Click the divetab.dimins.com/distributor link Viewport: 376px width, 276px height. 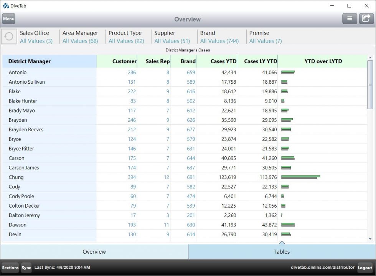pyautogui.click(x=322, y=268)
